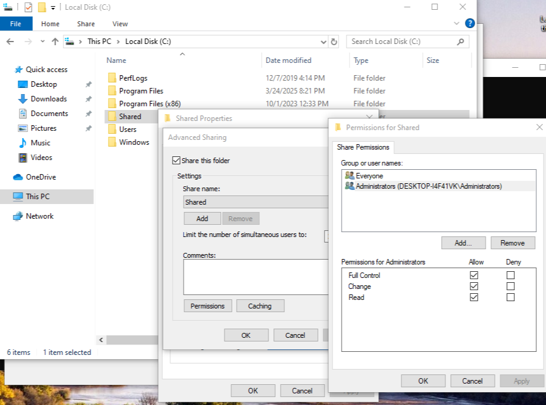Open the recent locations dropdown arrow
This screenshot has height=405, width=546.
[x=43, y=41]
